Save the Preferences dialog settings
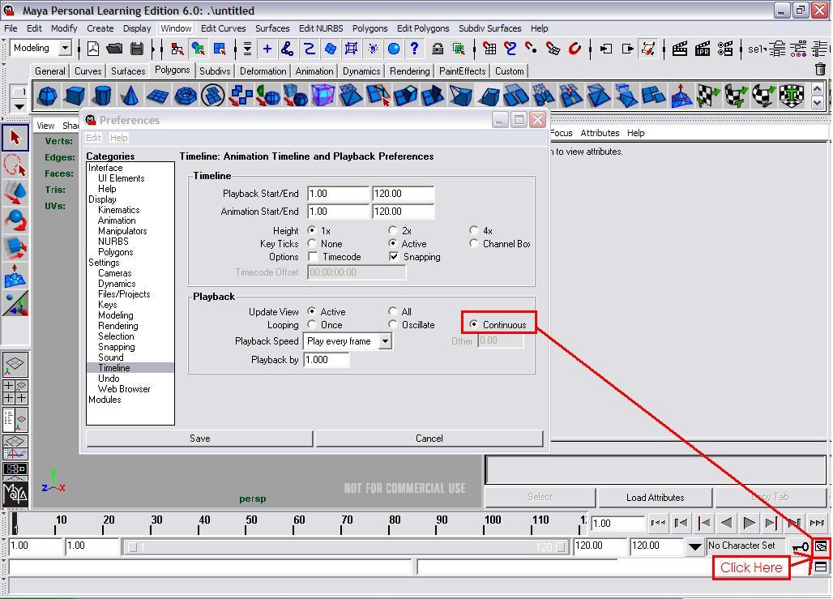Screen dimensions: 833x599 coord(200,439)
